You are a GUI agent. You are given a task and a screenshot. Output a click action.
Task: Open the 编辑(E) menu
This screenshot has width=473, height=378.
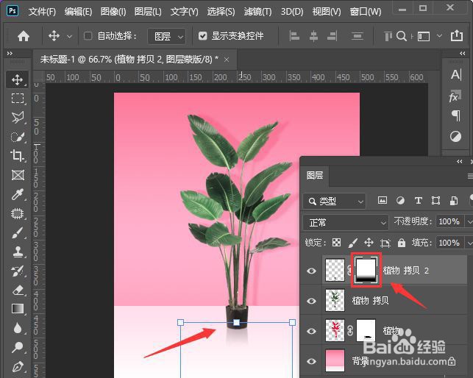pos(78,12)
